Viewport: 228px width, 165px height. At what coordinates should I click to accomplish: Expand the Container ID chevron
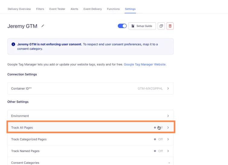(168, 88)
